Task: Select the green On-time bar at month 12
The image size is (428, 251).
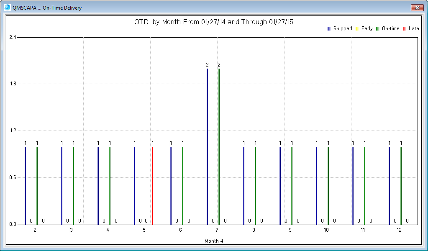Action: point(401,184)
